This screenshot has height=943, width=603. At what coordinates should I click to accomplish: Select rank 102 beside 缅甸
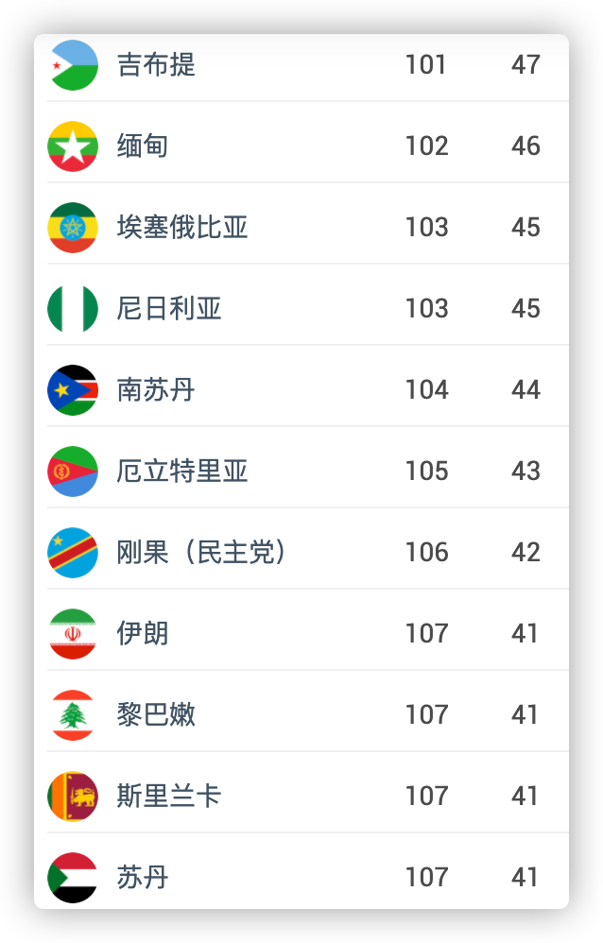(426, 146)
